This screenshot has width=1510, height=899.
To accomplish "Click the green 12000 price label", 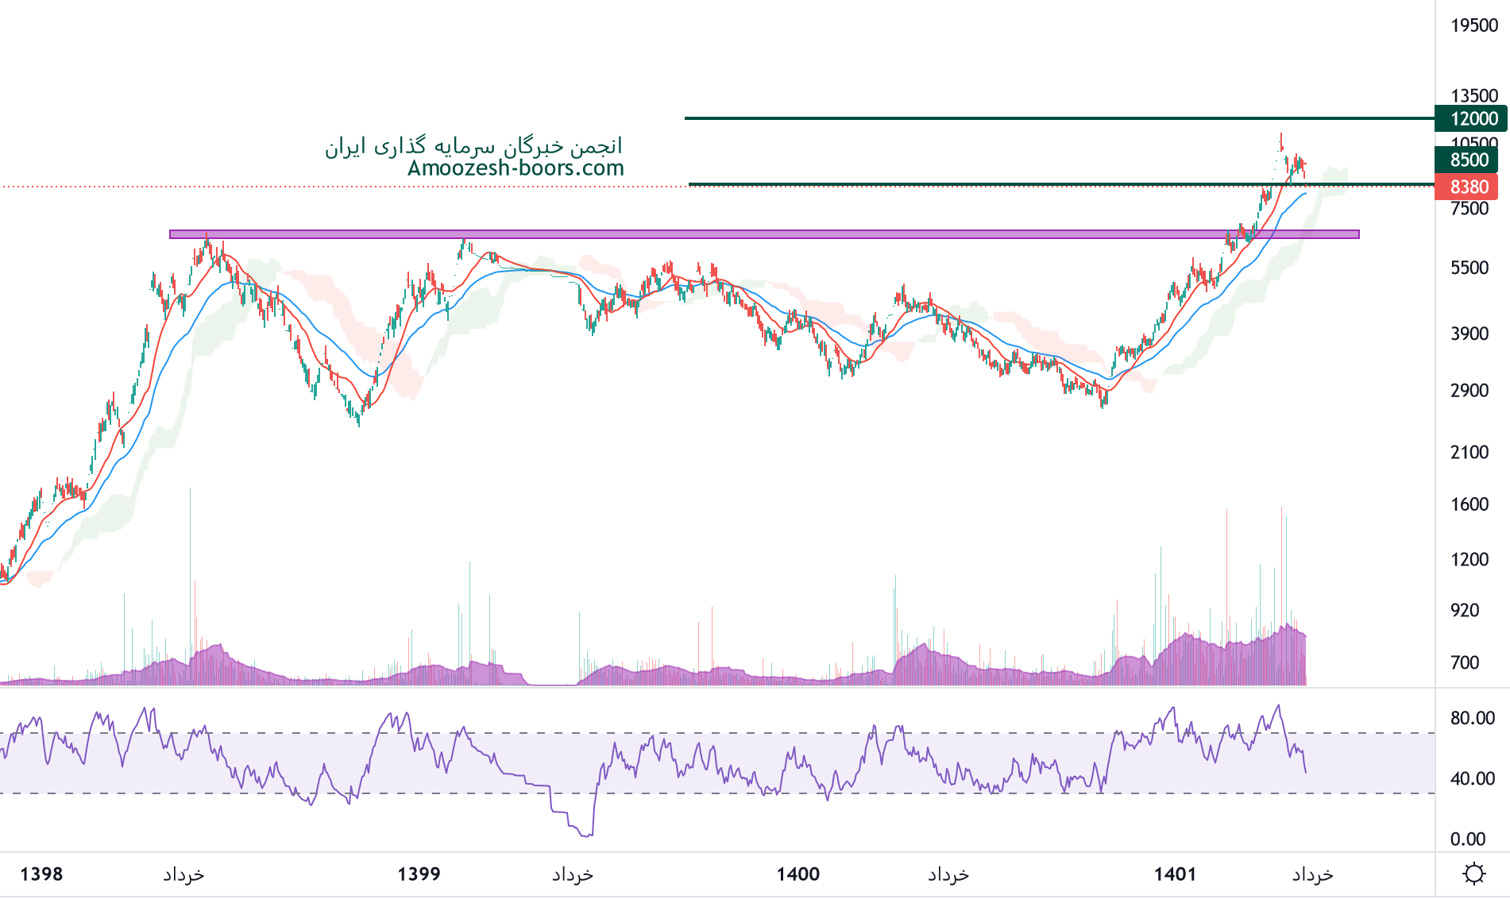I will [x=1473, y=119].
